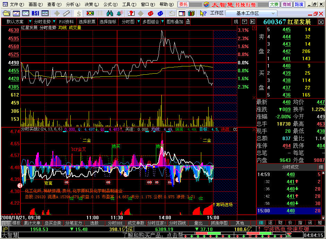Click the F10资料 button

coord(66,21)
